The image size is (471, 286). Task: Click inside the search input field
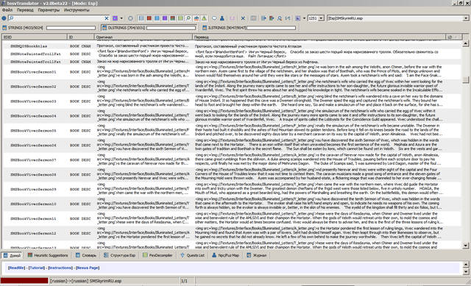click(59, 18)
